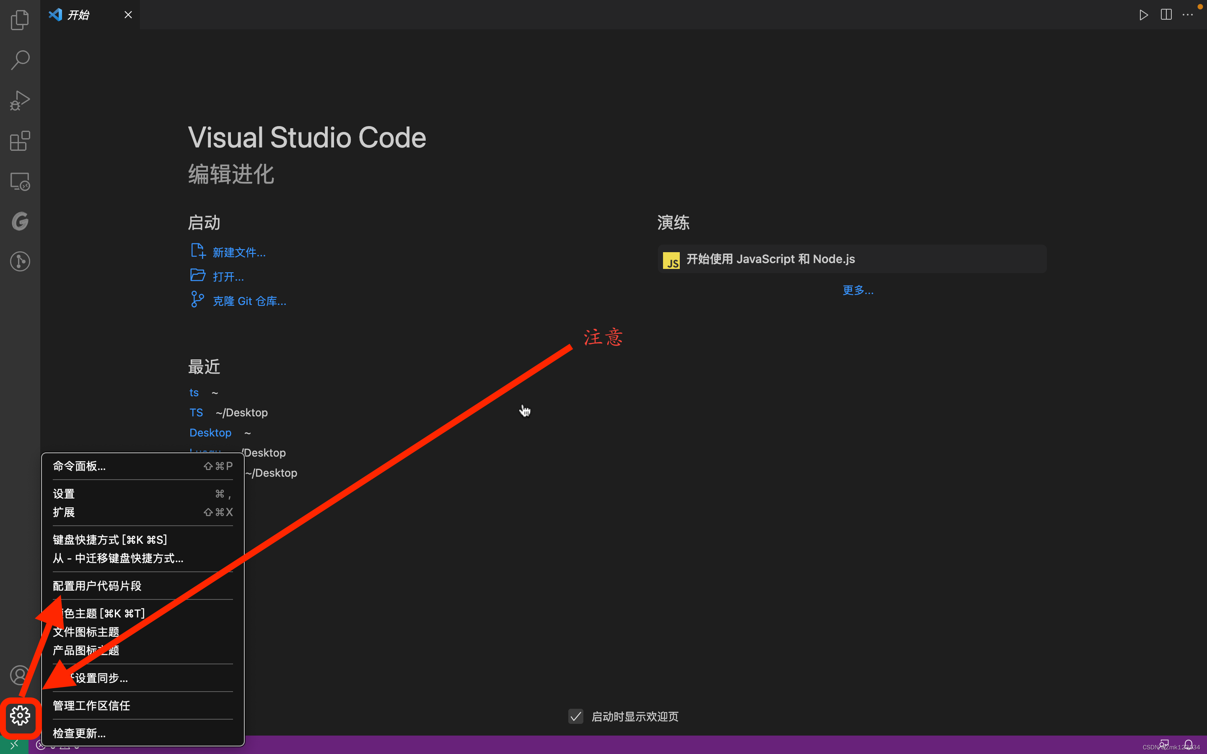
Task: Click the Run play button top right
Action: point(1144,15)
